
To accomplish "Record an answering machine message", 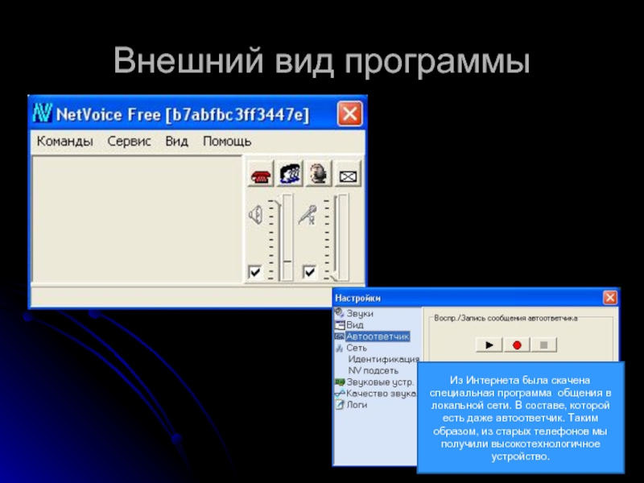I will pyautogui.click(x=517, y=345).
